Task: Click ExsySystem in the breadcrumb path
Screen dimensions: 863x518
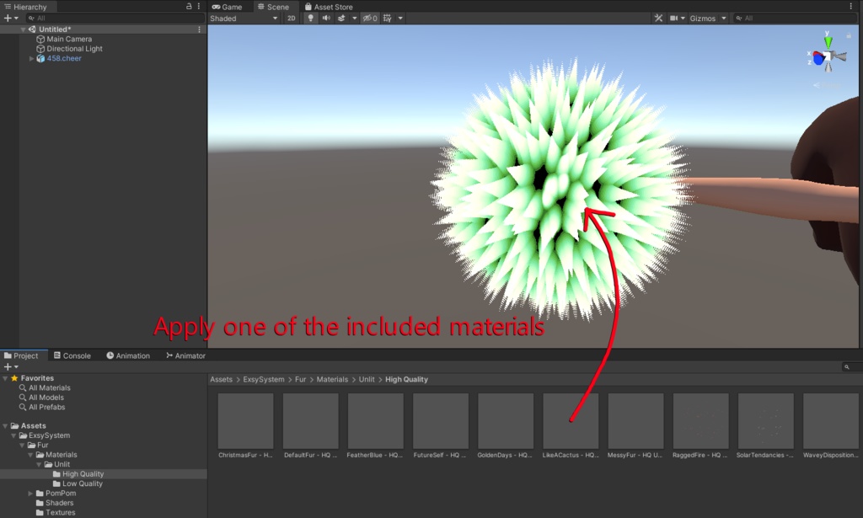Action: tap(264, 379)
